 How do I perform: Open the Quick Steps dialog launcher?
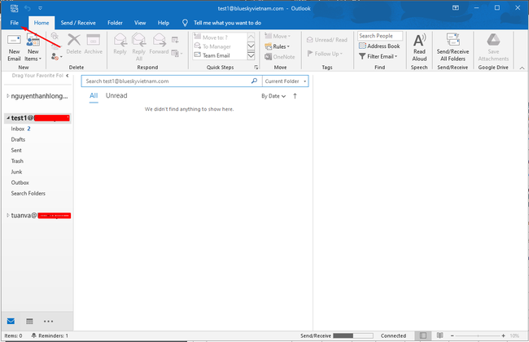pyautogui.click(x=256, y=68)
